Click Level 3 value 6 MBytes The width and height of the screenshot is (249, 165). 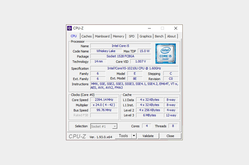click(x=150, y=115)
